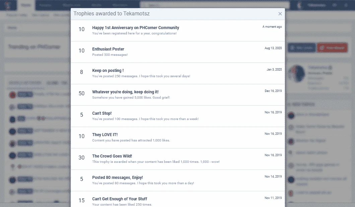Click the 10 points of Enthusiast Poster
Screen dimensions: 355x207
pos(81,50)
